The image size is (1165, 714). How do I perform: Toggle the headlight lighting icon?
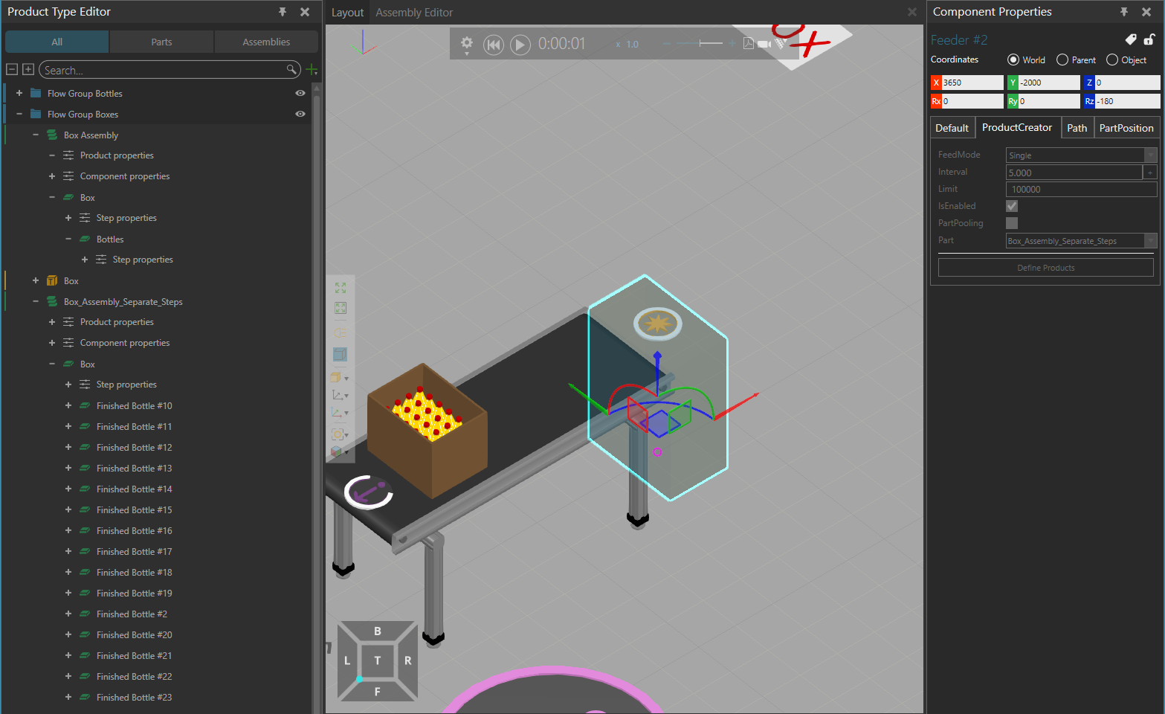[x=340, y=332]
